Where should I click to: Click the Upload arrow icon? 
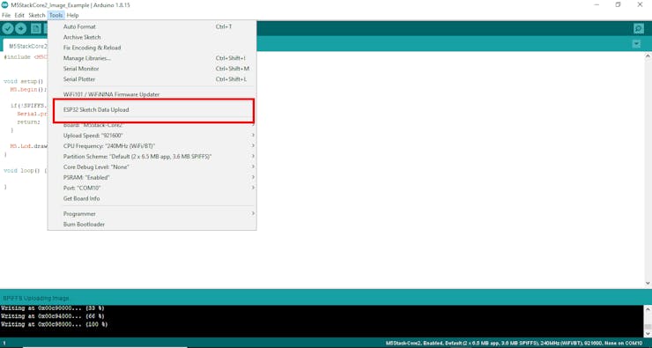point(21,29)
